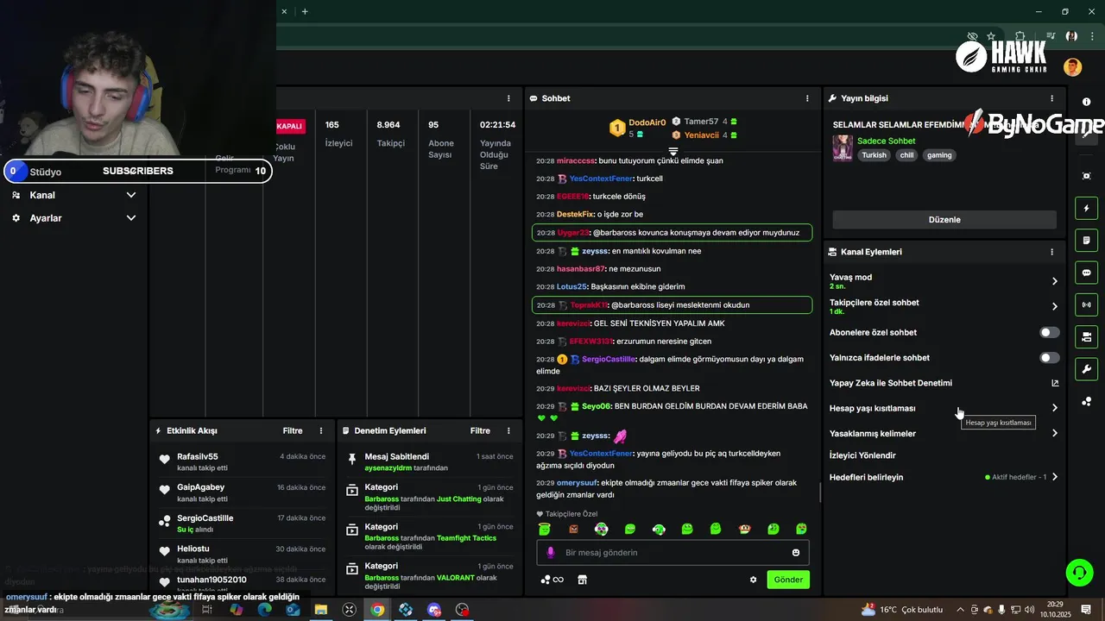
Task: Expand the Ayarlar menu in left sidebar
Action: click(131, 218)
